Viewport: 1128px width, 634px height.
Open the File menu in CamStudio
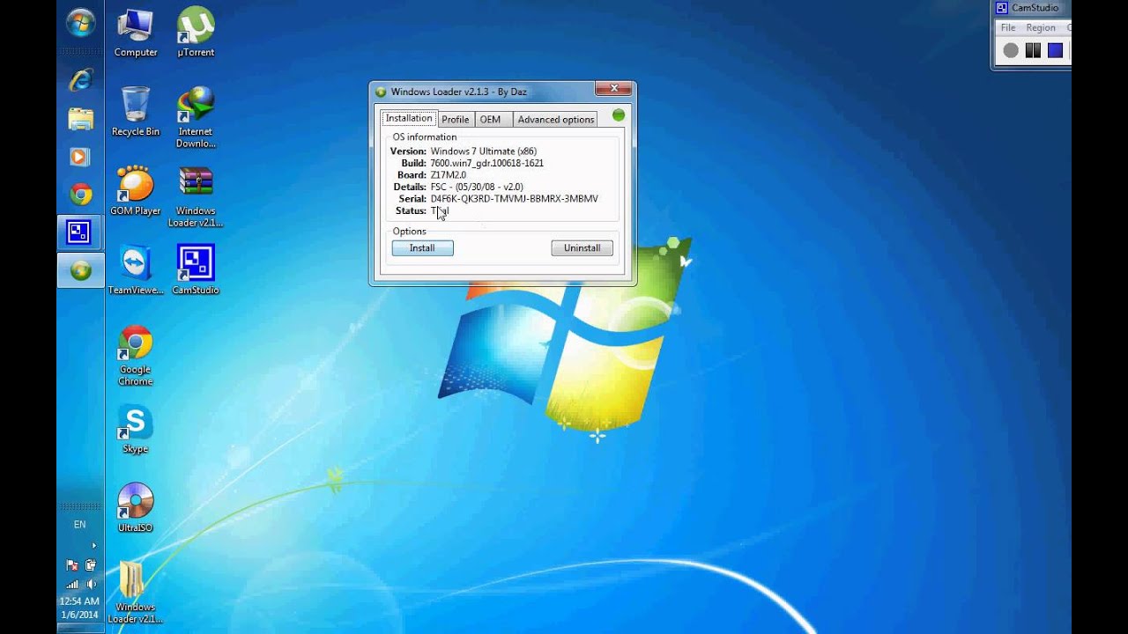[x=1008, y=28]
